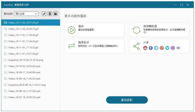Share to Facebook icon
This screenshot has width=195, height=112.
151,48
